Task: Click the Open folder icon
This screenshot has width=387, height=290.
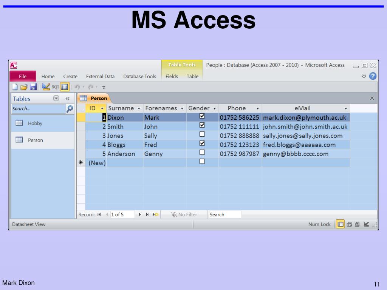Action: [24, 87]
